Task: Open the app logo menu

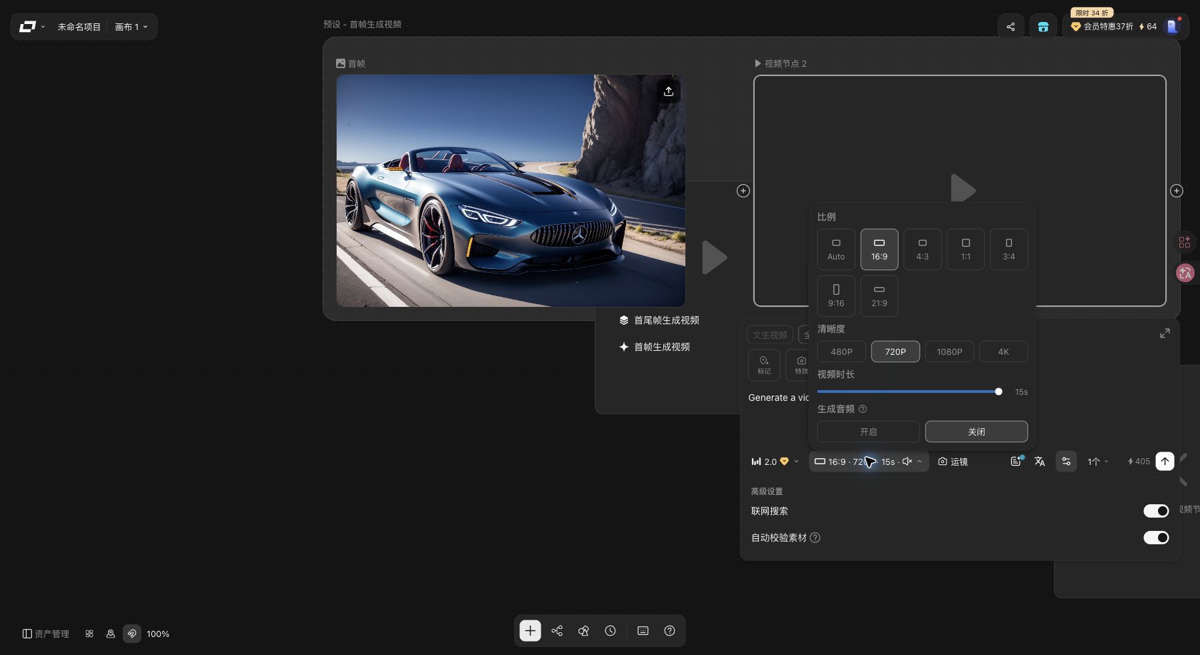Action: coord(32,27)
